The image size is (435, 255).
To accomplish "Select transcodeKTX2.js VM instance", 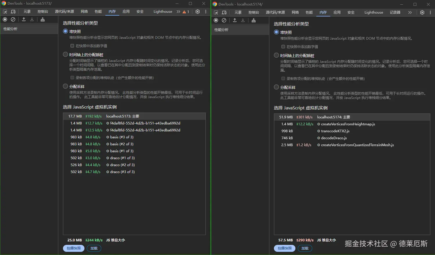I will click(x=352, y=131).
